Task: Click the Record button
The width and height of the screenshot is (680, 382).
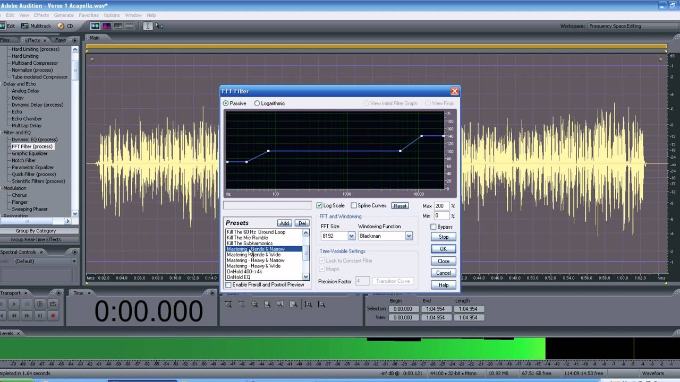Action: (x=53, y=316)
